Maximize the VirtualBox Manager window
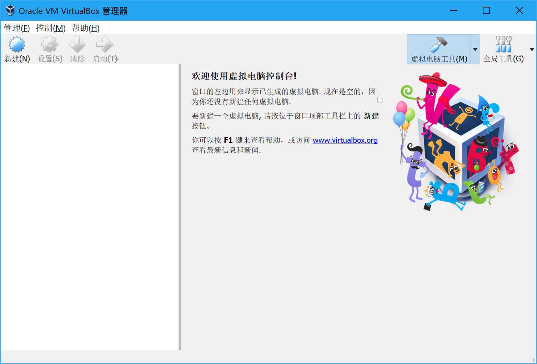Screen dimensions: 537x364 click(486, 11)
